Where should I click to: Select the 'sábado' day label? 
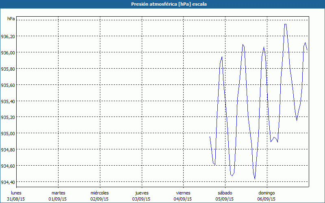coord(225,192)
